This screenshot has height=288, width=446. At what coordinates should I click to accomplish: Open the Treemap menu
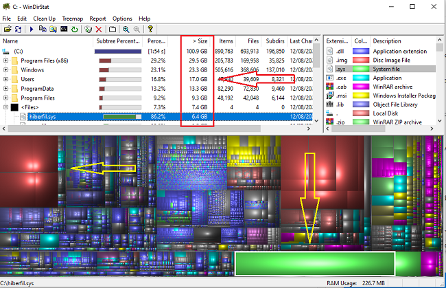point(73,19)
